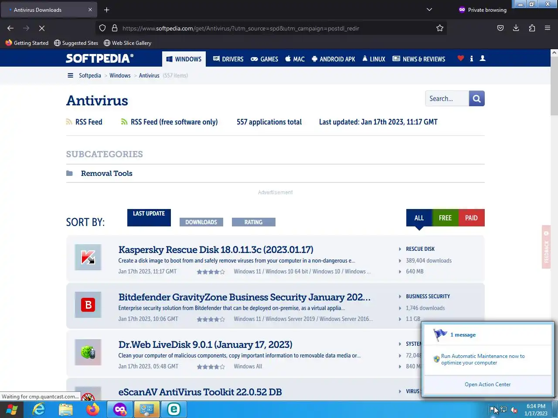Click the Rescue Disk category link
558x418 pixels.
[x=420, y=249]
